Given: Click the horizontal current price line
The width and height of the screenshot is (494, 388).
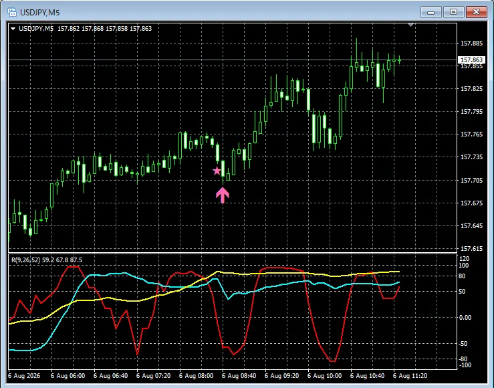Looking at the screenshot, I should [x=233, y=60].
